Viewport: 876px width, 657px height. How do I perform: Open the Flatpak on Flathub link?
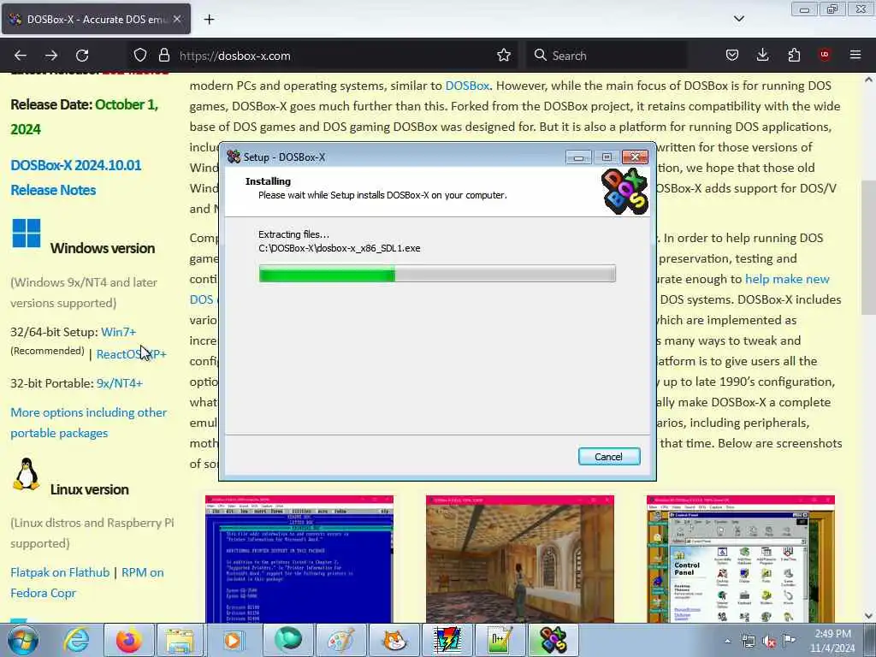pyautogui.click(x=60, y=572)
